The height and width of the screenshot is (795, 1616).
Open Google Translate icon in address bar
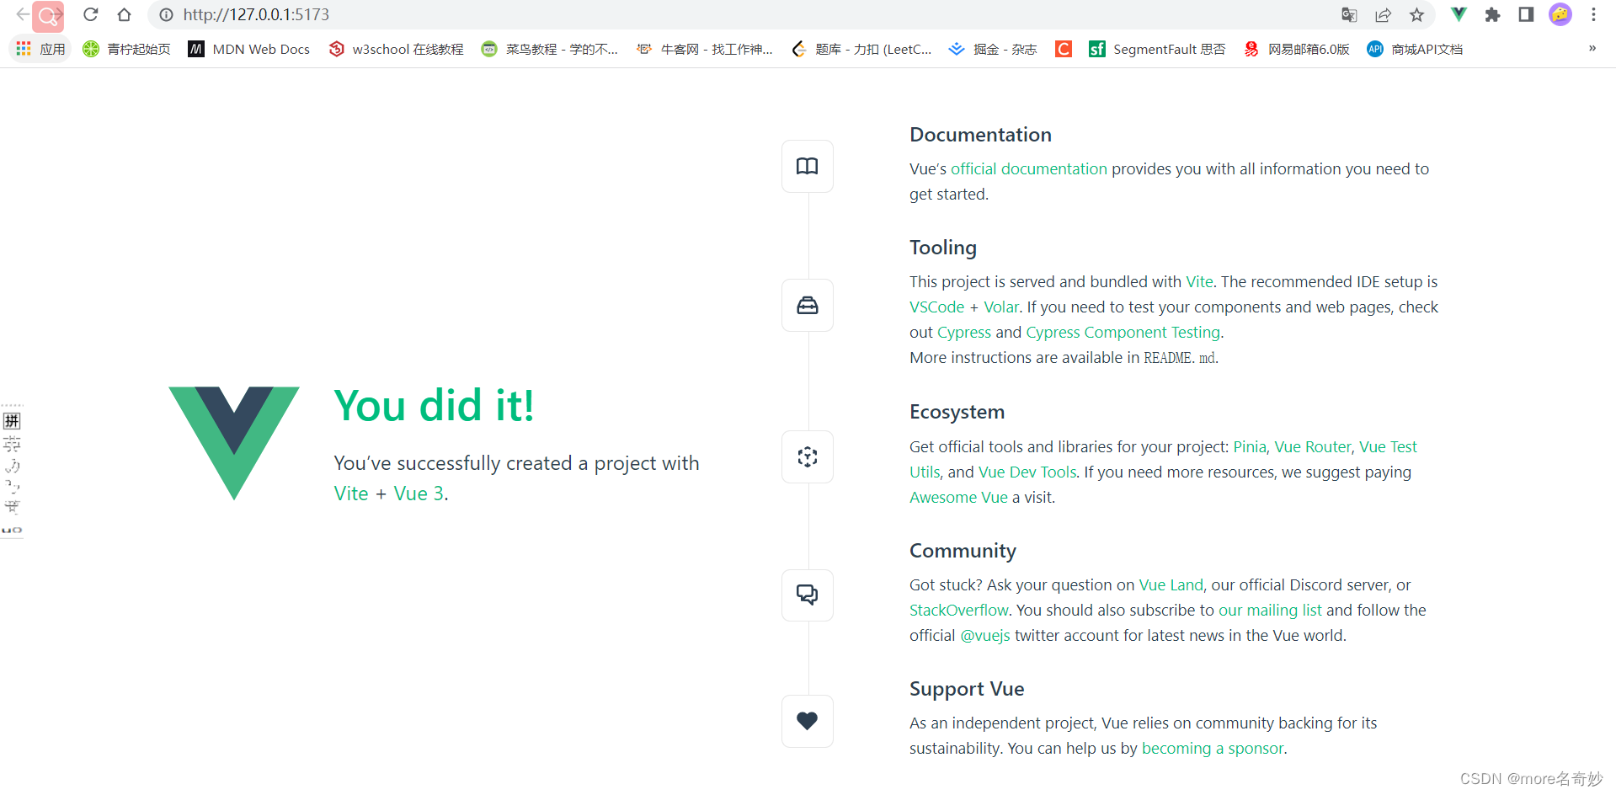tap(1349, 14)
